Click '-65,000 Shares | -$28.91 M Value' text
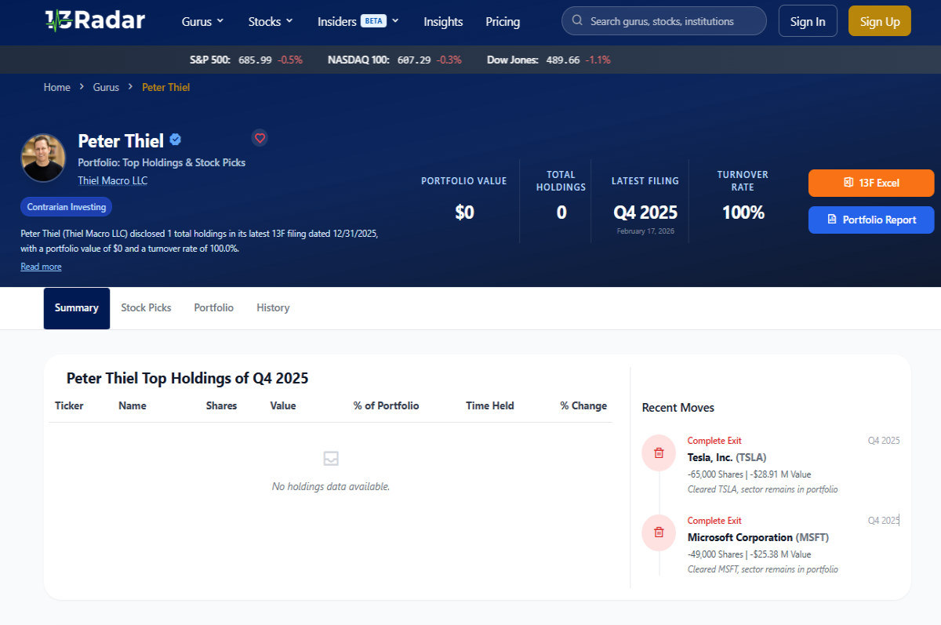The image size is (941, 625). [x=749, y=474]
